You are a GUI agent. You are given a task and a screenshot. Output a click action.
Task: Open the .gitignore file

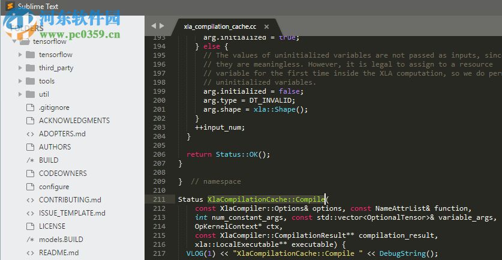54,107
